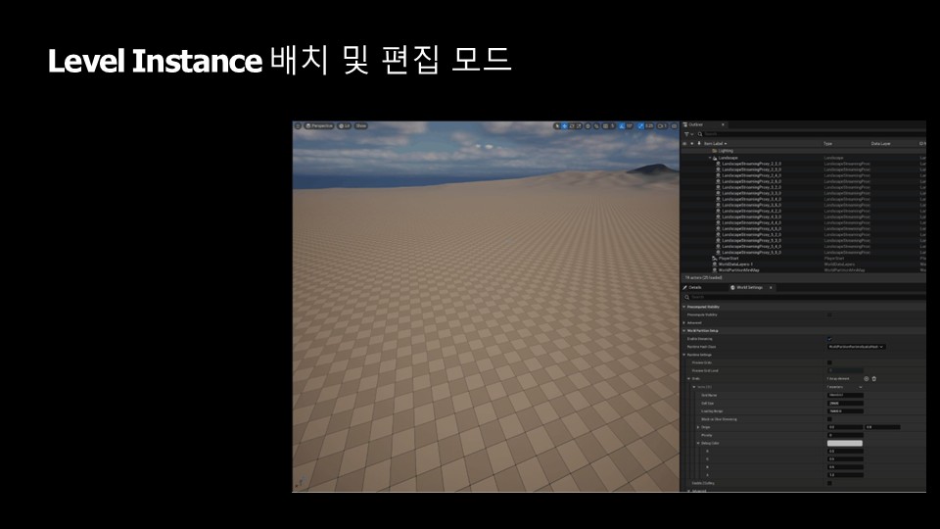Open surface snapping options

coord(596,126)
